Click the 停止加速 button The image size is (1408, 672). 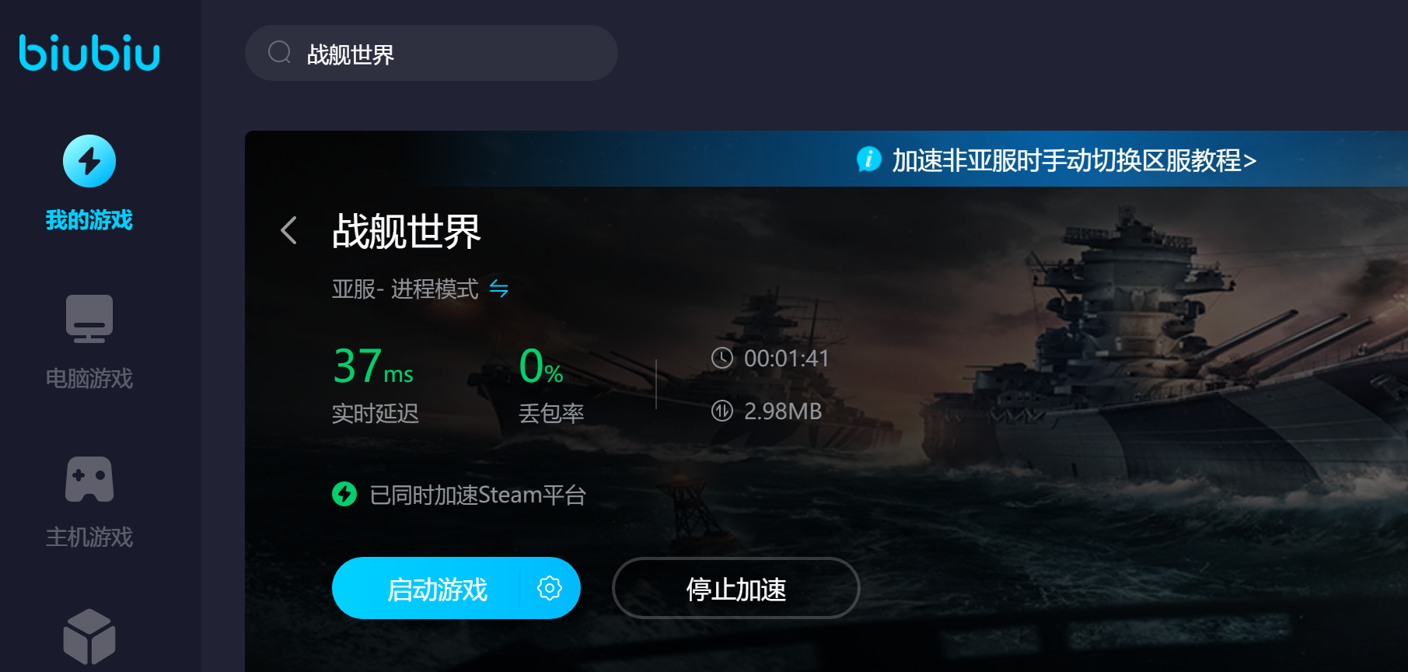coord(735,588)
